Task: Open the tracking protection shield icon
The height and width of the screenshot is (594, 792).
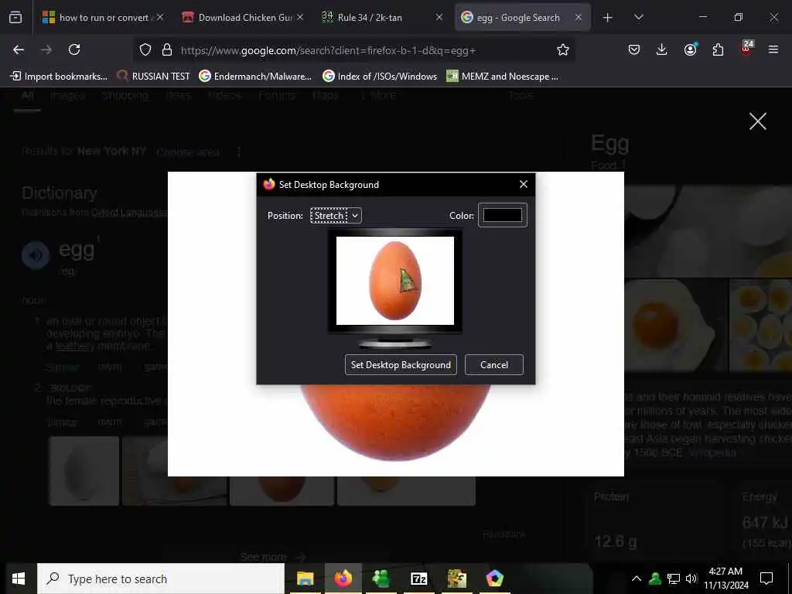Action: 145,49
